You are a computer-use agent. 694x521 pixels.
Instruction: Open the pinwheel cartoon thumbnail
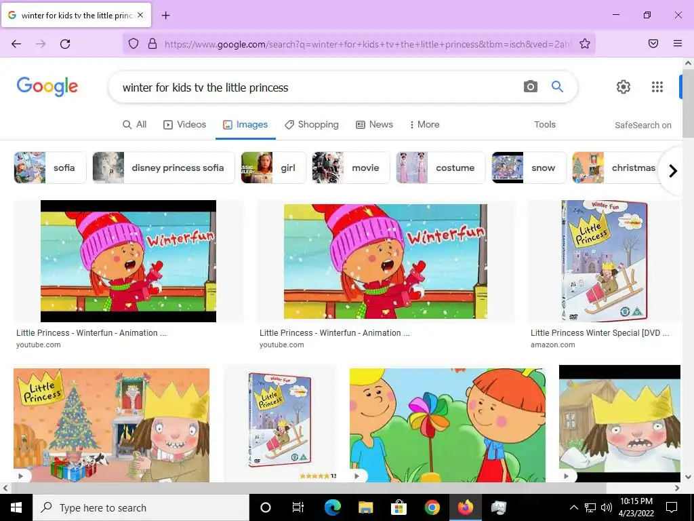tap(447, 425)
